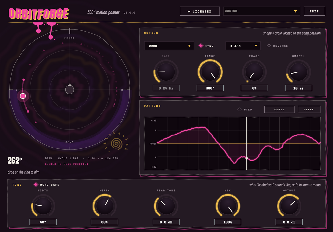
Task: Click the 100% mix value field
Action: 228,222
